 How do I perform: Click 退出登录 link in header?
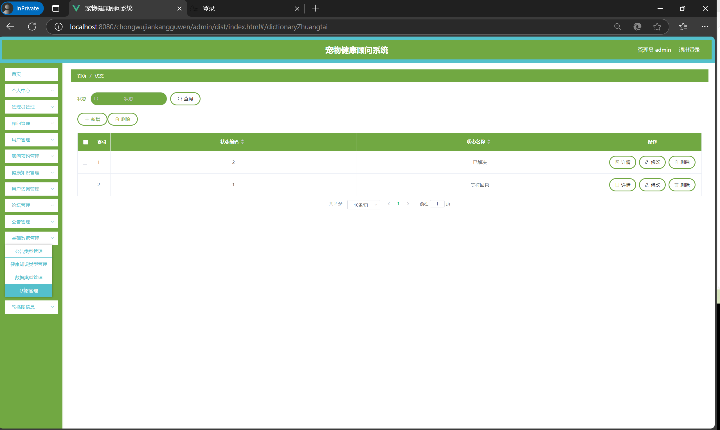pyautogui.click(x=689, y=50)
